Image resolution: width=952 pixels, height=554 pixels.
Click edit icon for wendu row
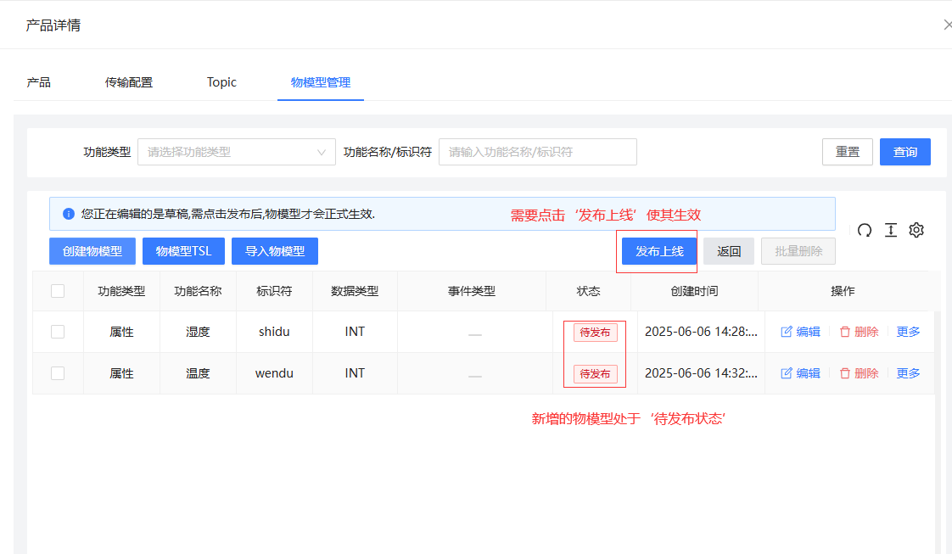(787, 373)
